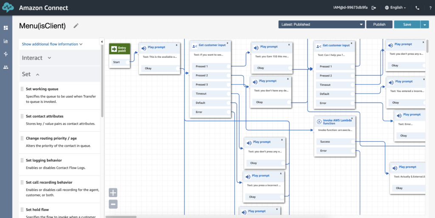Grab the Change routing priority drag handle
Image resolution: width=435 pixels, height=218 pixels.
pos(22,138)
